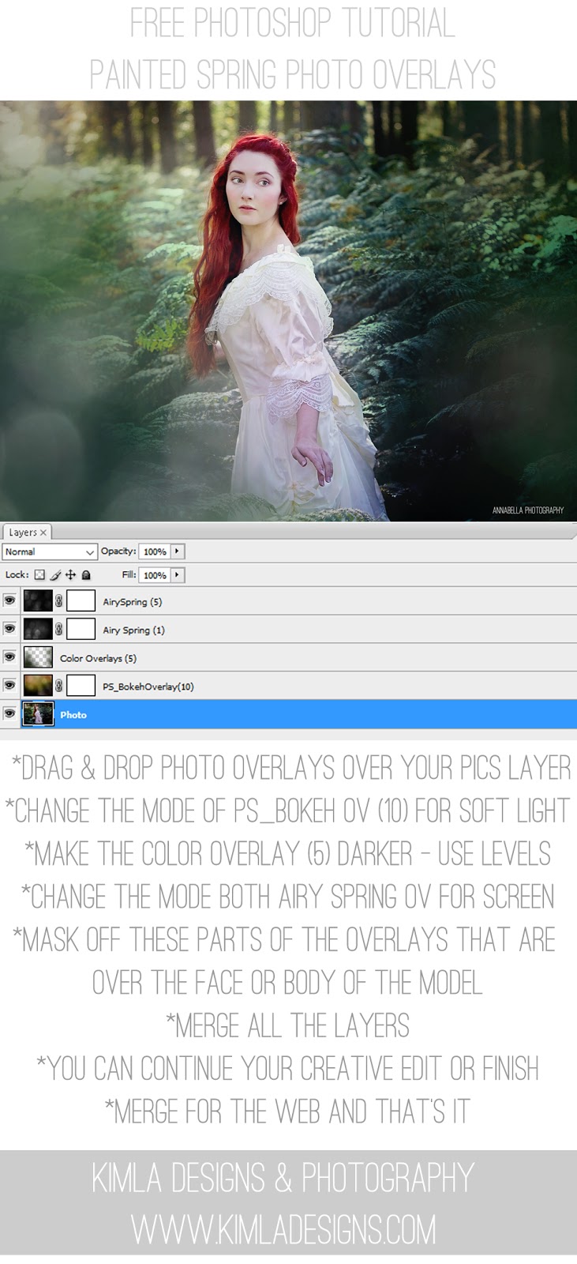
Task: Click instruction mentioning Screen mode
Action: point(288,896)
